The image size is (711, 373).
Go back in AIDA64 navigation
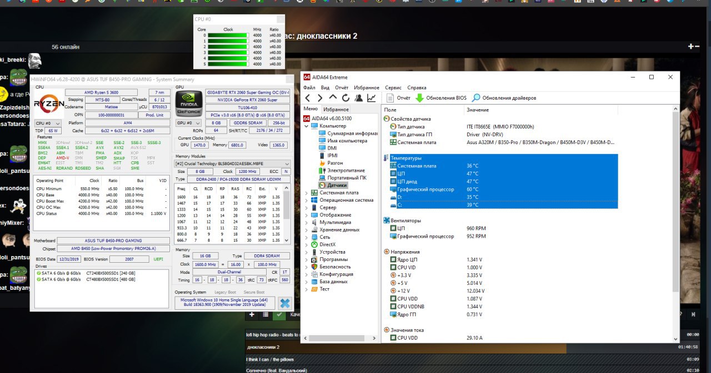(307, 98)
